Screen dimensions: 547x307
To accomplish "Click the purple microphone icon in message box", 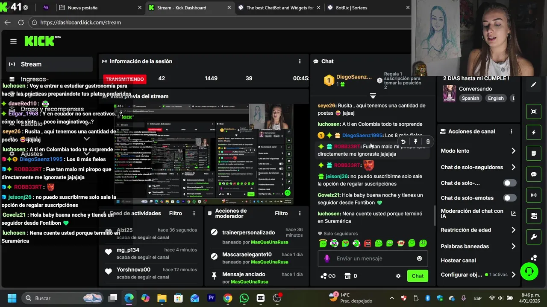I will (327, 258).
